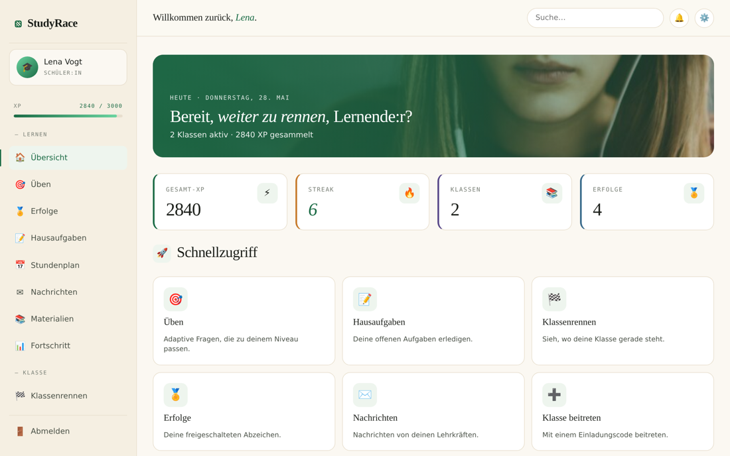The width and height of the screenshot is (730, 456).
Task: Click the books icon on Klassen card
Action: tap(551, 193)
